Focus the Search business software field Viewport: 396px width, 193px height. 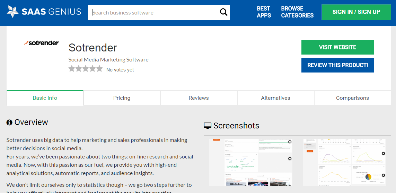(x=154, y=12)
